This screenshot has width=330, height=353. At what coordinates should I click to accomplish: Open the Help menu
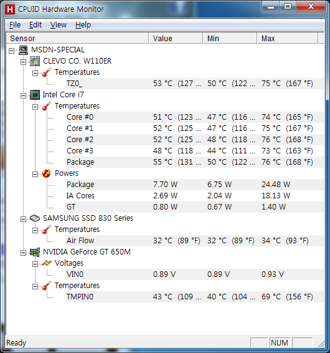point(83,25)
